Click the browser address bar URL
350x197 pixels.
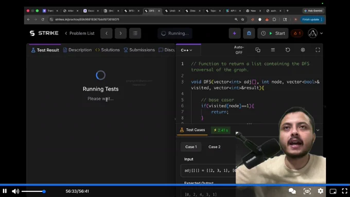[87, 20]
